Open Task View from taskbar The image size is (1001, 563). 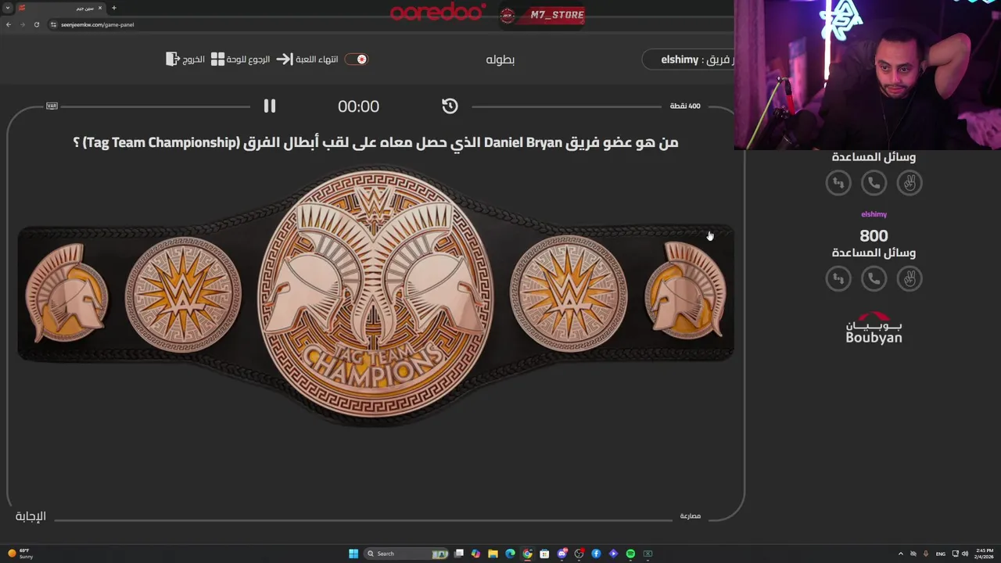459,554
